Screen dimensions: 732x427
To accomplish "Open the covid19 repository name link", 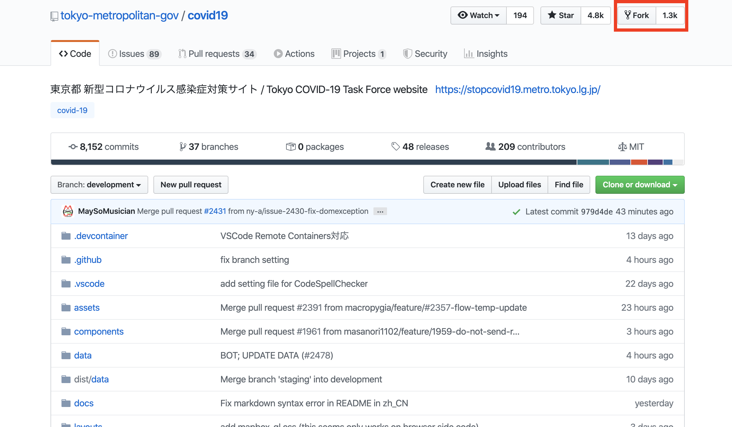I will 208,16.
